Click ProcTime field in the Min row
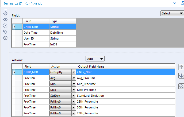184x117 pixels. [36, 84]
